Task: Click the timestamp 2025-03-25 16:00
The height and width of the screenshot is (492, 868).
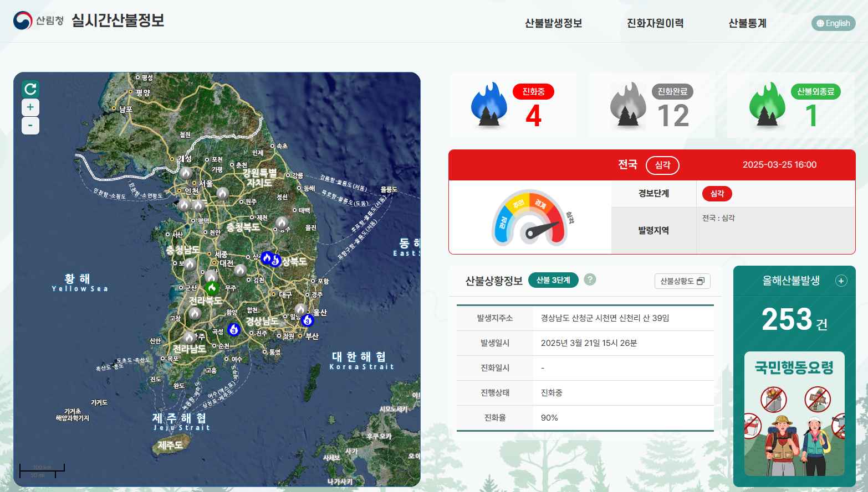Action: 779,165
